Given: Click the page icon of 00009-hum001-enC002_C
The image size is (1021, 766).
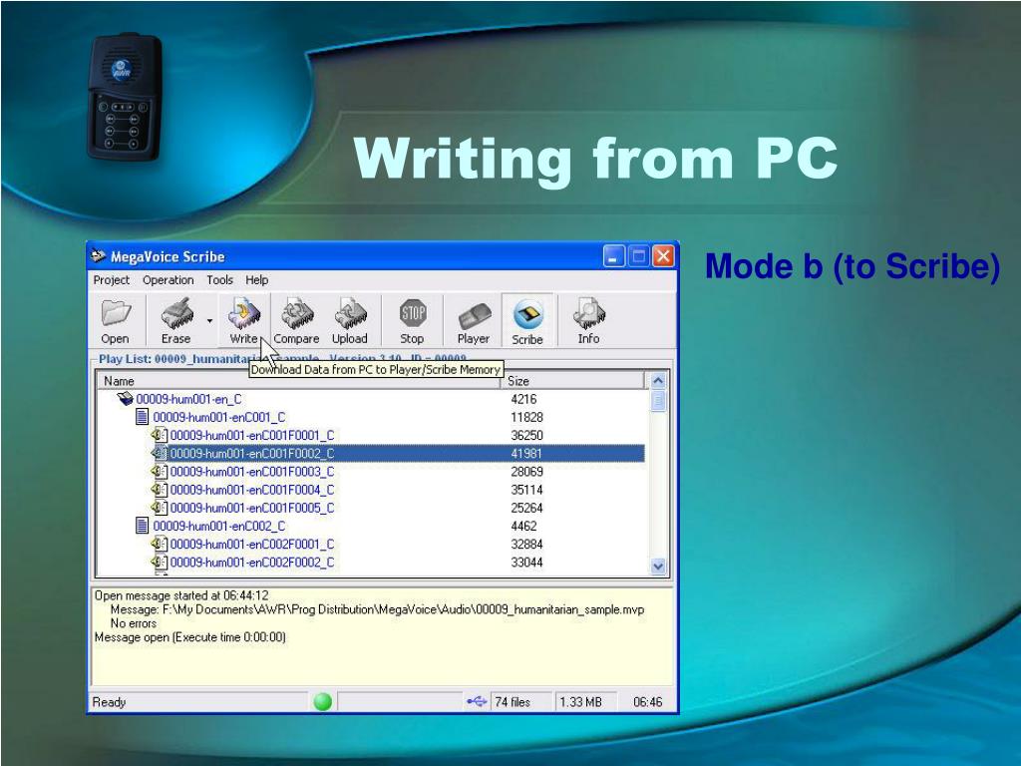Looking at the screenshot, I should pyautogui.click(x=142, y=526).
